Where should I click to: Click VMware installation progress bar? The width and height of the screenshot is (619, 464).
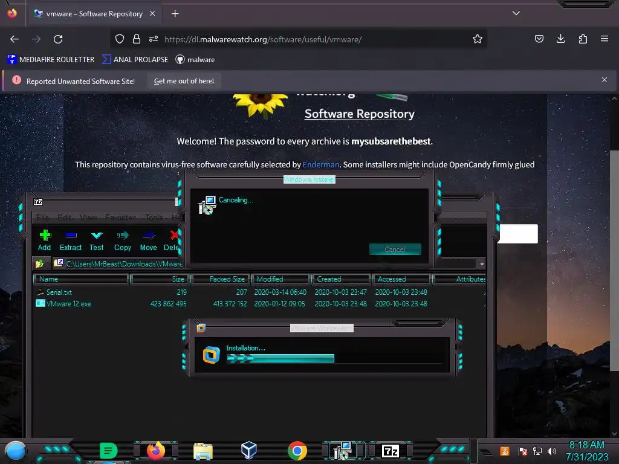pyautogui.click(x=334, y=358)
